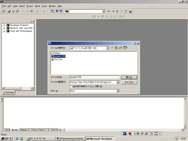Click the Copy toolbar icon

[28, 11]
